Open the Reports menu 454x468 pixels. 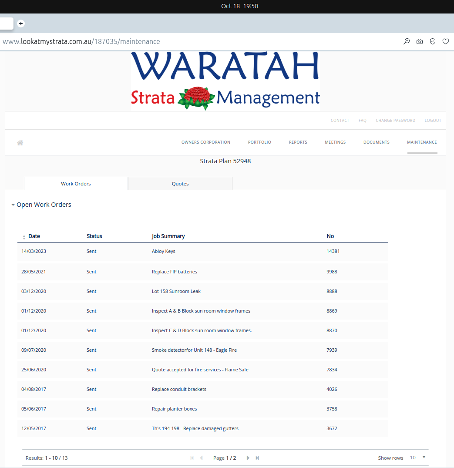click(x=298, y=142)
